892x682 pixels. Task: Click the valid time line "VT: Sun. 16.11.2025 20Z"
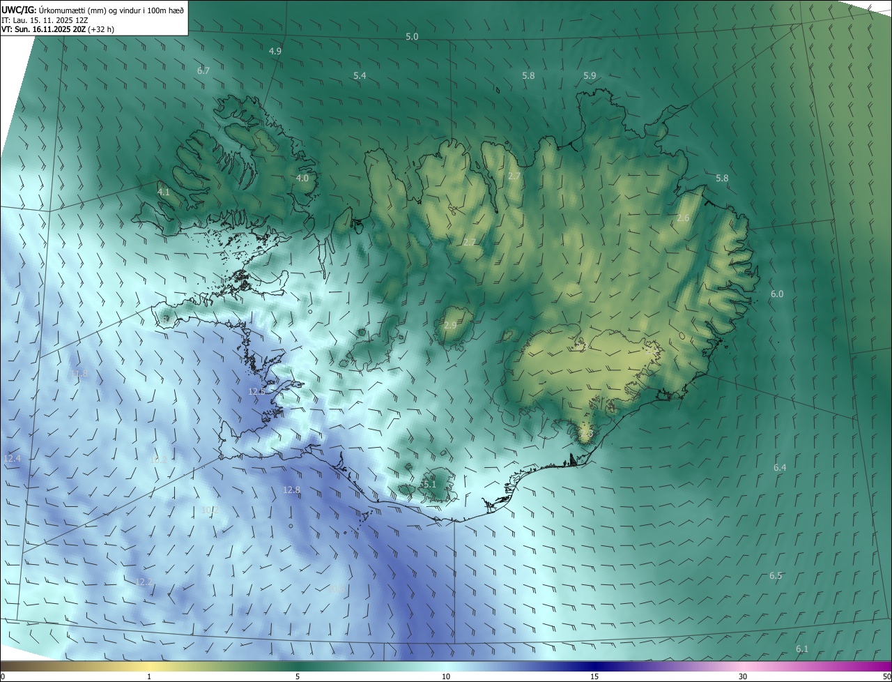pyautogui.click(x=43, y=29)
